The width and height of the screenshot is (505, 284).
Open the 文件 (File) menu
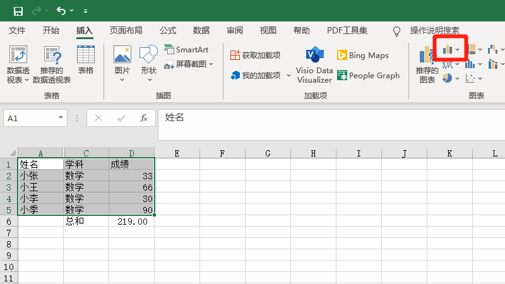[x=17, y=30]
